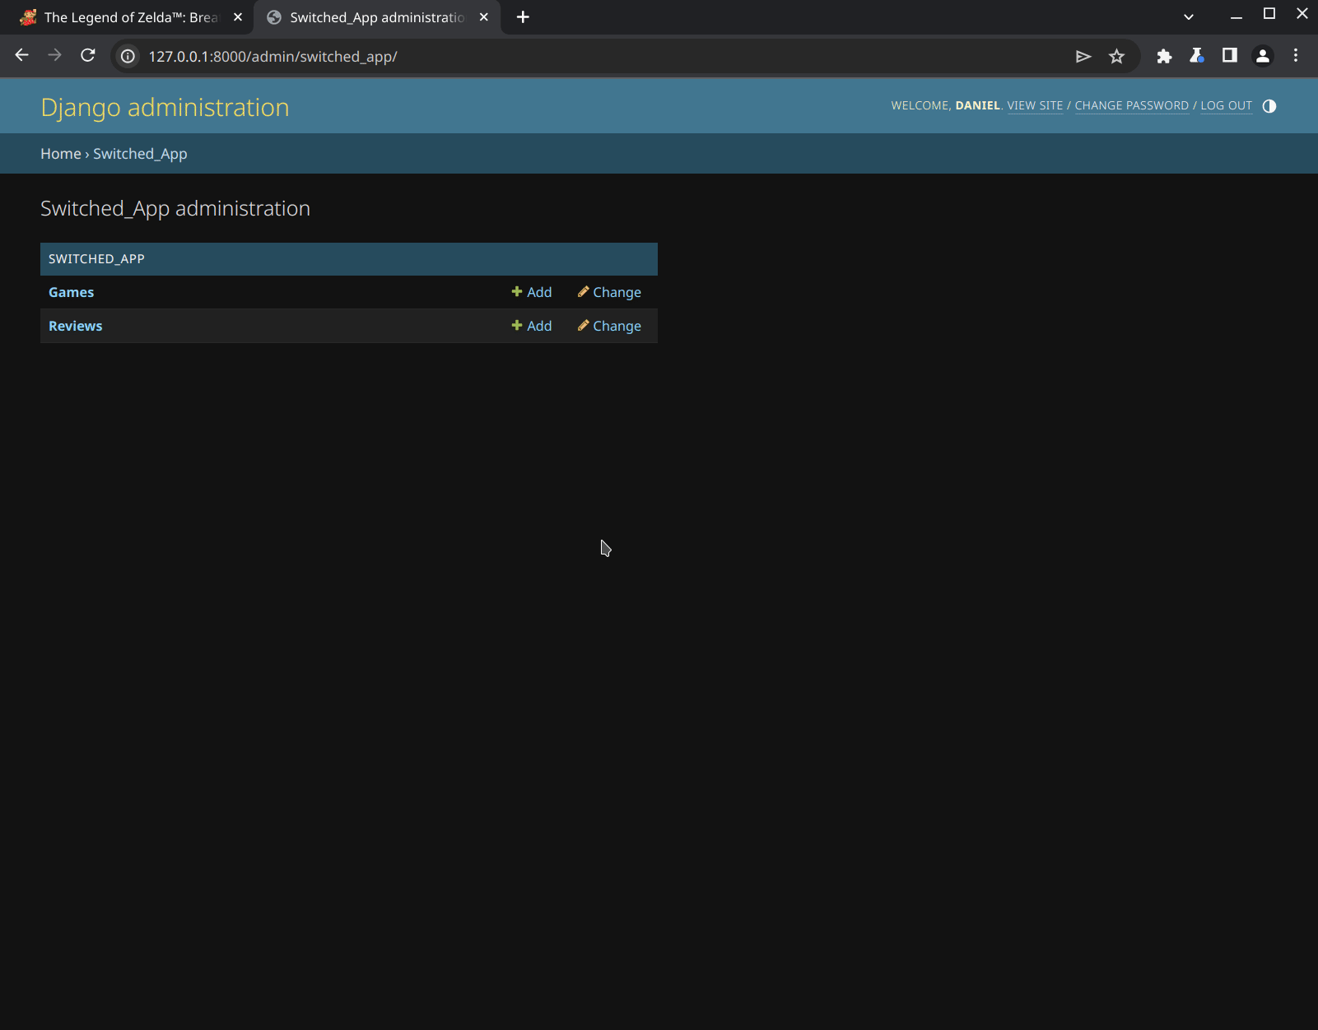Expand the tab search chevron
Image resolution: width=1318 pixels, height=1030 pixels.
(x=1188, y=17)
